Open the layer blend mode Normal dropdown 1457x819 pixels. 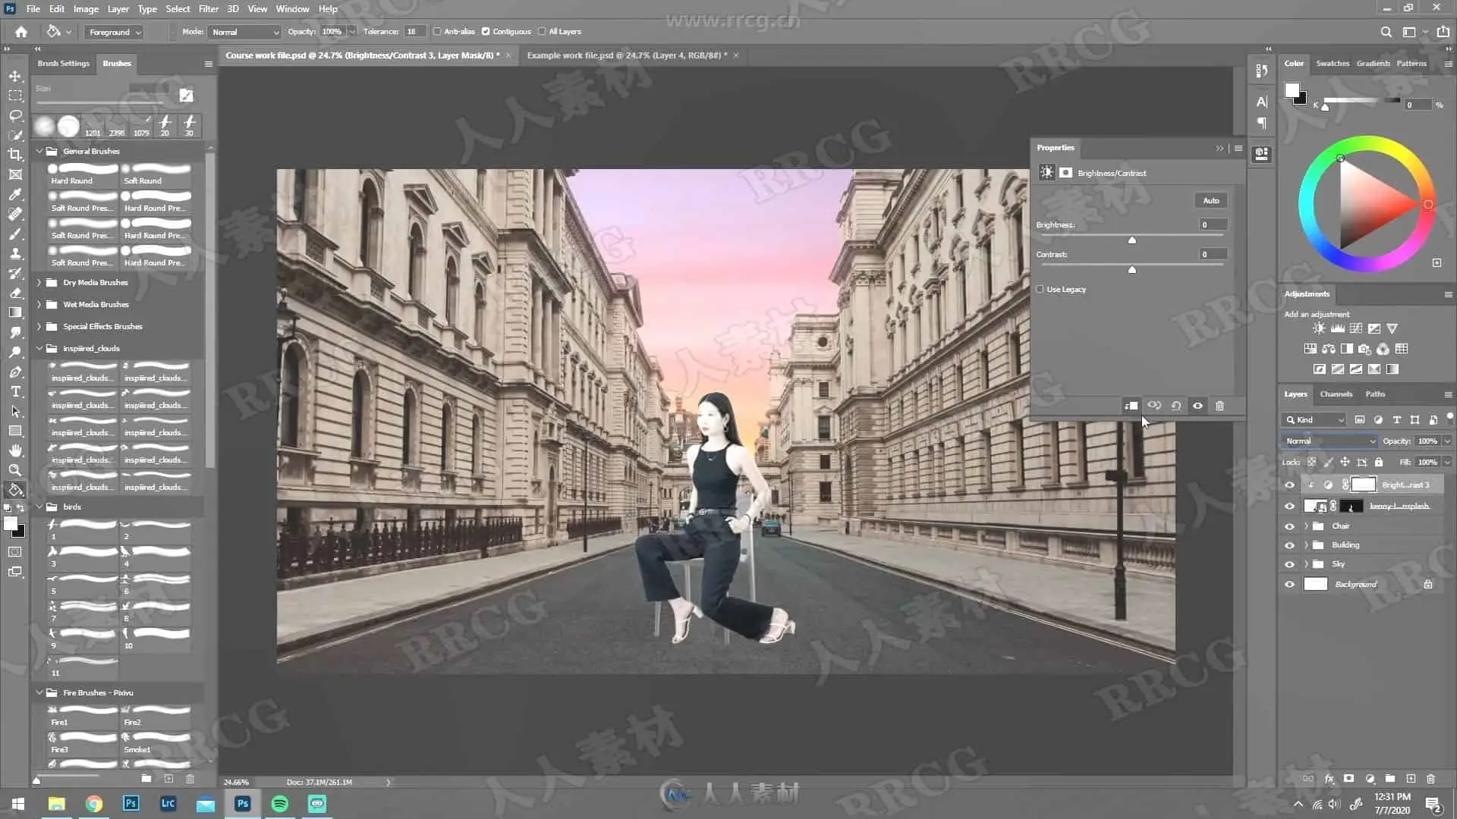click(x=1330, y=441)
